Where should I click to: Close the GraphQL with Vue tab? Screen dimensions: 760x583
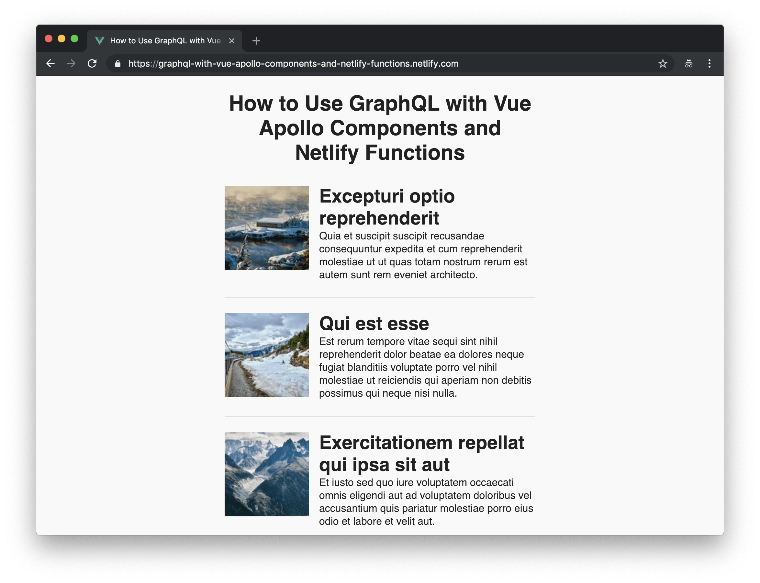pyautogui.click(x=231, y=41)
